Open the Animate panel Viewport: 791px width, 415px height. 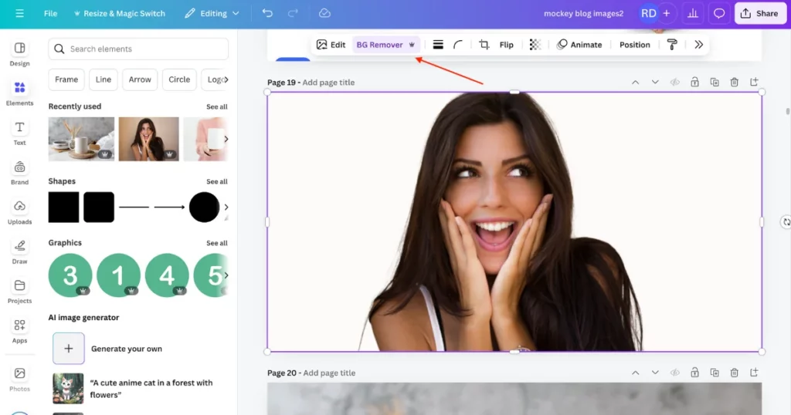coord(579,45)
